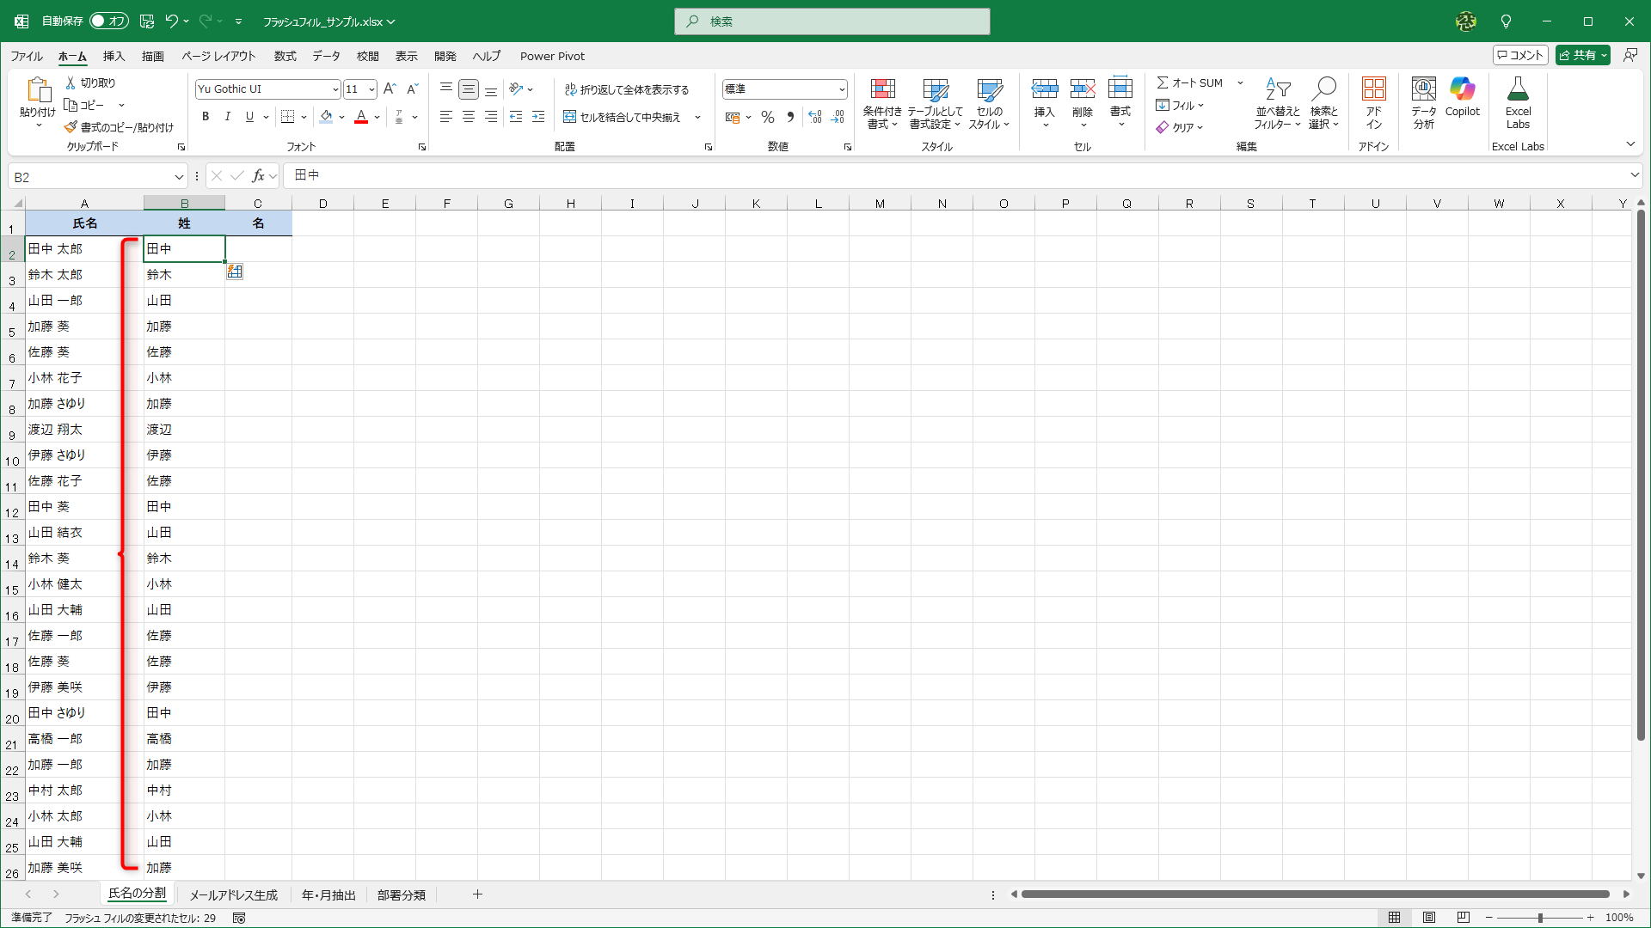Open the number format dropdown
This screenshot has height=928, width=1651.
[x=841, y=89]
